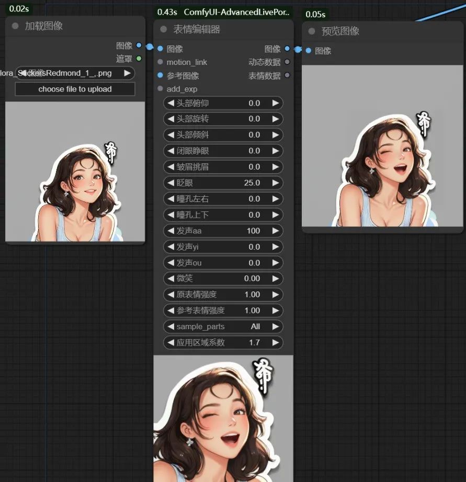466x482 pixels.
Task: Click the 发声aa value field showing 100
Action: (223, 231)
